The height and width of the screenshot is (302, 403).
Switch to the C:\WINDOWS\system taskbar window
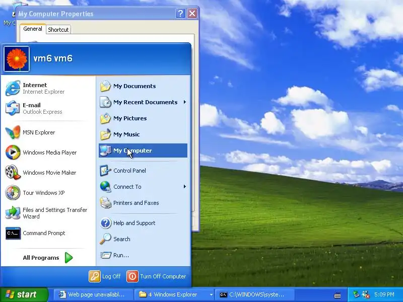(254, 294)
